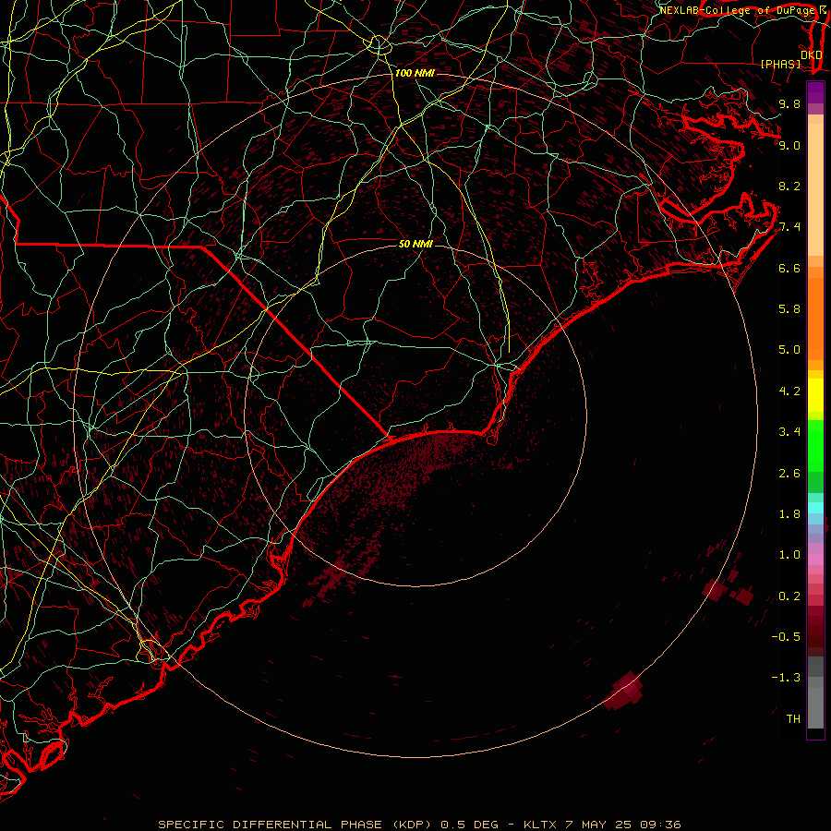The image size is (831, 831).
Task: Click the -1.3 value on the color scale
Action: click(x=786, y=678)
